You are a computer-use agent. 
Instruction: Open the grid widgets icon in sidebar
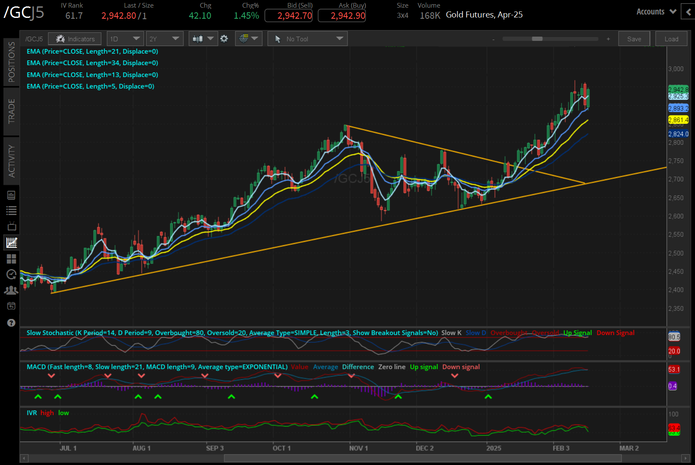click(11, 259)
